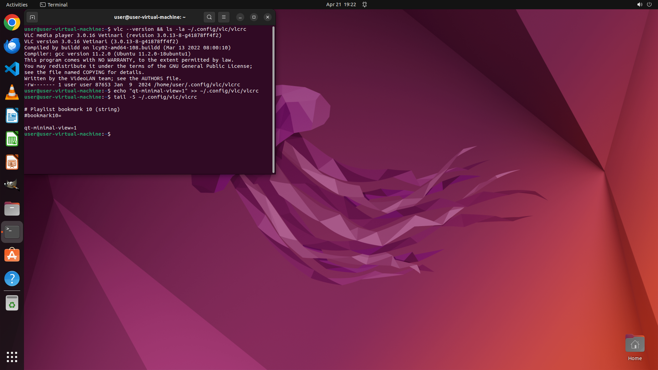
Task: Click the terminal search icon
Action: (209, 17)
